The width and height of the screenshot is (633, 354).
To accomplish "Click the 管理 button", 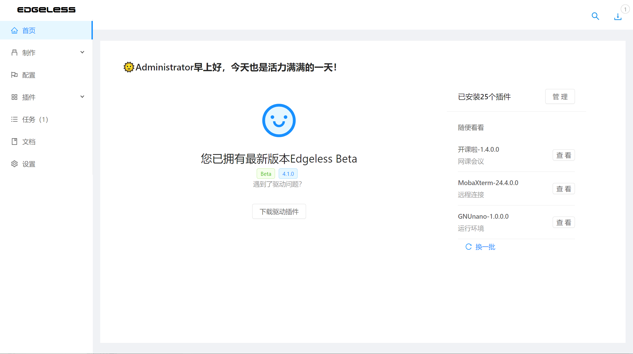I will click(x=560, y=97).
